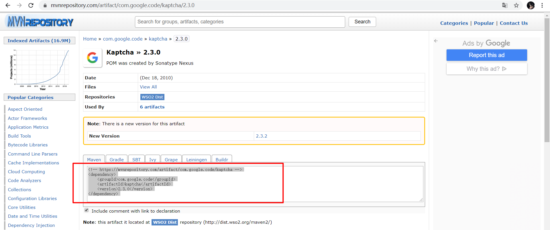
Task: Click inside the Maven dependency snippet textarea
Action: pyautogui.click(x=255, y=184)
